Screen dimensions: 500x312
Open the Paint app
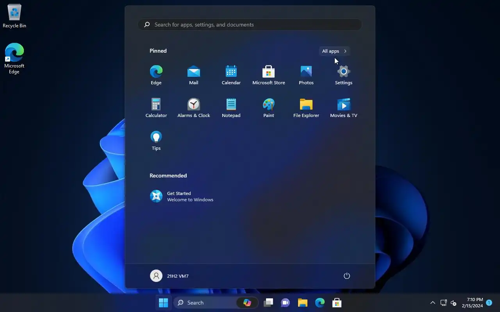268,108
